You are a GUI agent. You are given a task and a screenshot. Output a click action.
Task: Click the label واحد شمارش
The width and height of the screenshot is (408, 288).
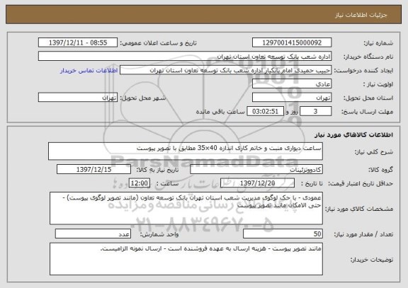pyautogui.click(x=159, y=234)
